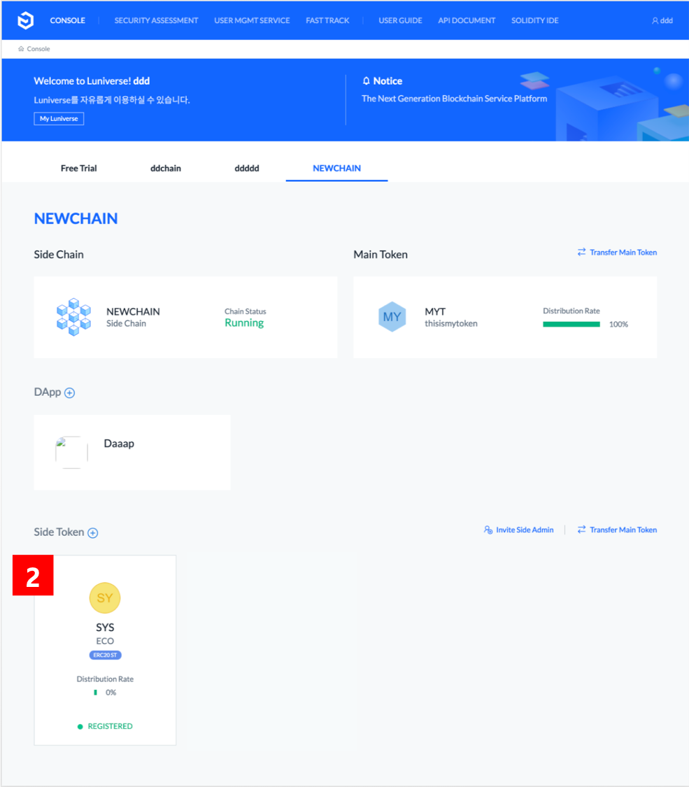The height and width of the screenshot is (787, 689).
Task: Click the My Luniverse button
Action: tap(59, 119)
